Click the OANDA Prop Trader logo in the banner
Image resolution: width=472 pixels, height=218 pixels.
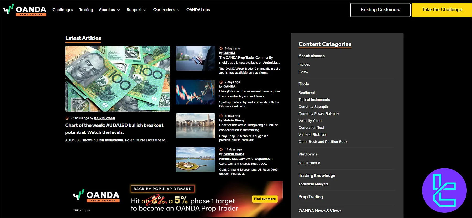point(96,196)
